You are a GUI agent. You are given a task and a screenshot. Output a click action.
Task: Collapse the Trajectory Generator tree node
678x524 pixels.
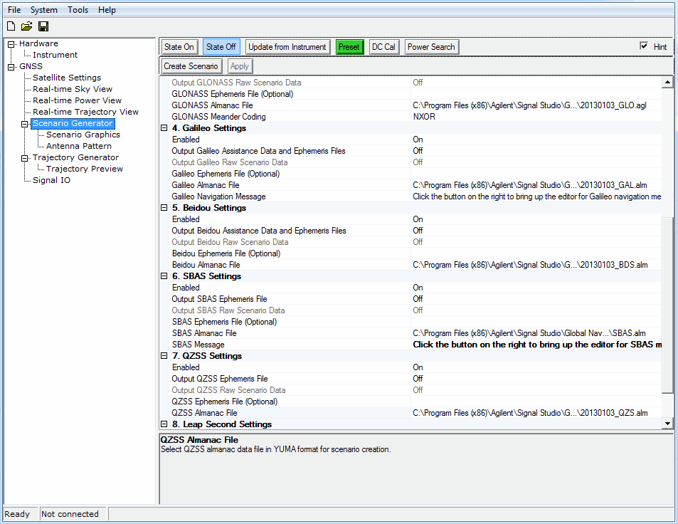click(25, 158)
